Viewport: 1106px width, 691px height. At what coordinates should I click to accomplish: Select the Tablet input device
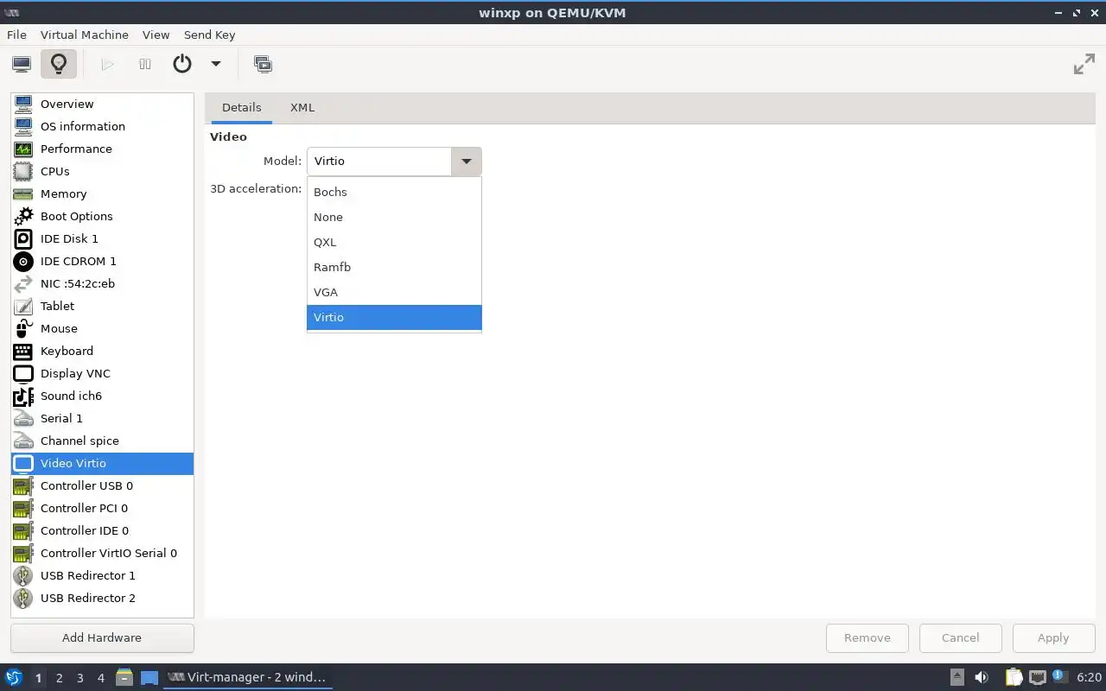point(102,306)
